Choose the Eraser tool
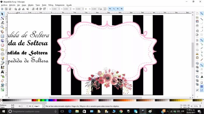Screen dimensions: 204x114 coord(2,81)
